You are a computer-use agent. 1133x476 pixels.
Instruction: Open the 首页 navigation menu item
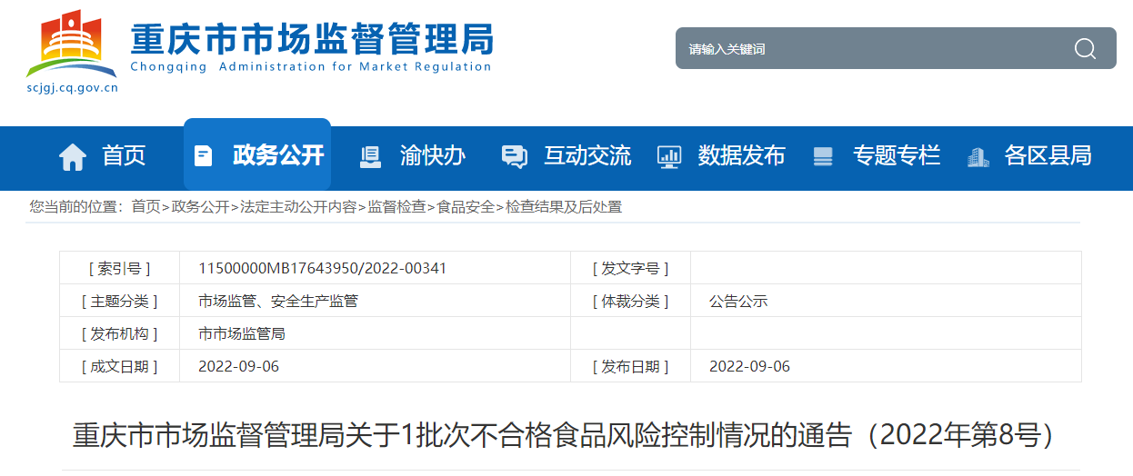pyautogui.click(x=124, y=155)
